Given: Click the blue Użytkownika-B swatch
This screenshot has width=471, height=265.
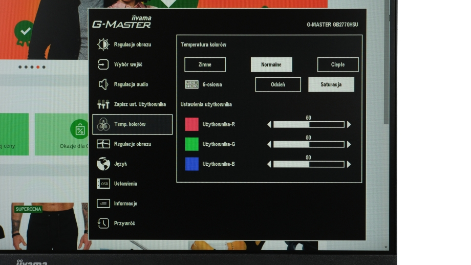Looking at the screenshot, I should pyautogui.click(x=191, y=164).
